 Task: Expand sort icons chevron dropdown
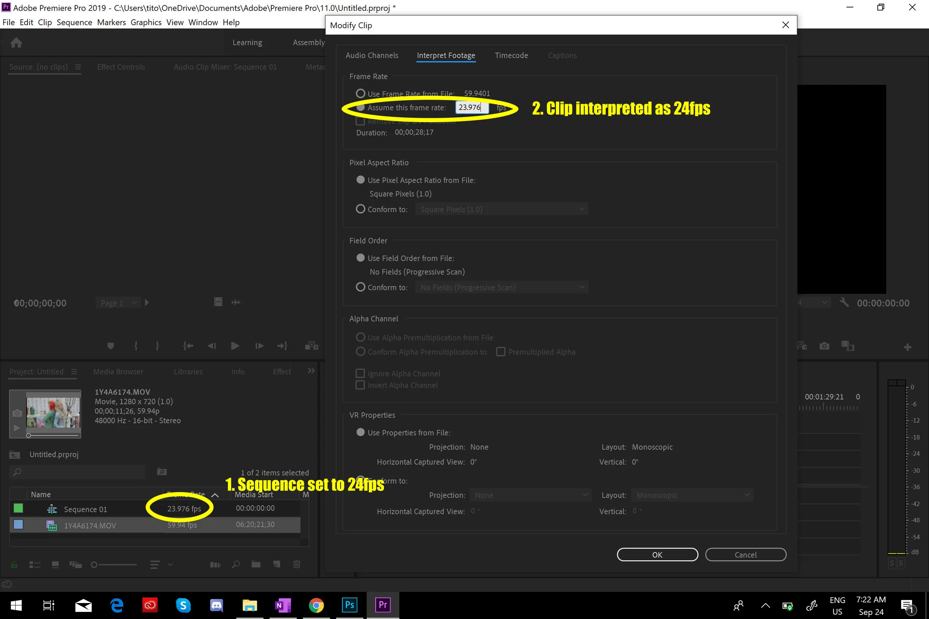(x=171, y=564)
